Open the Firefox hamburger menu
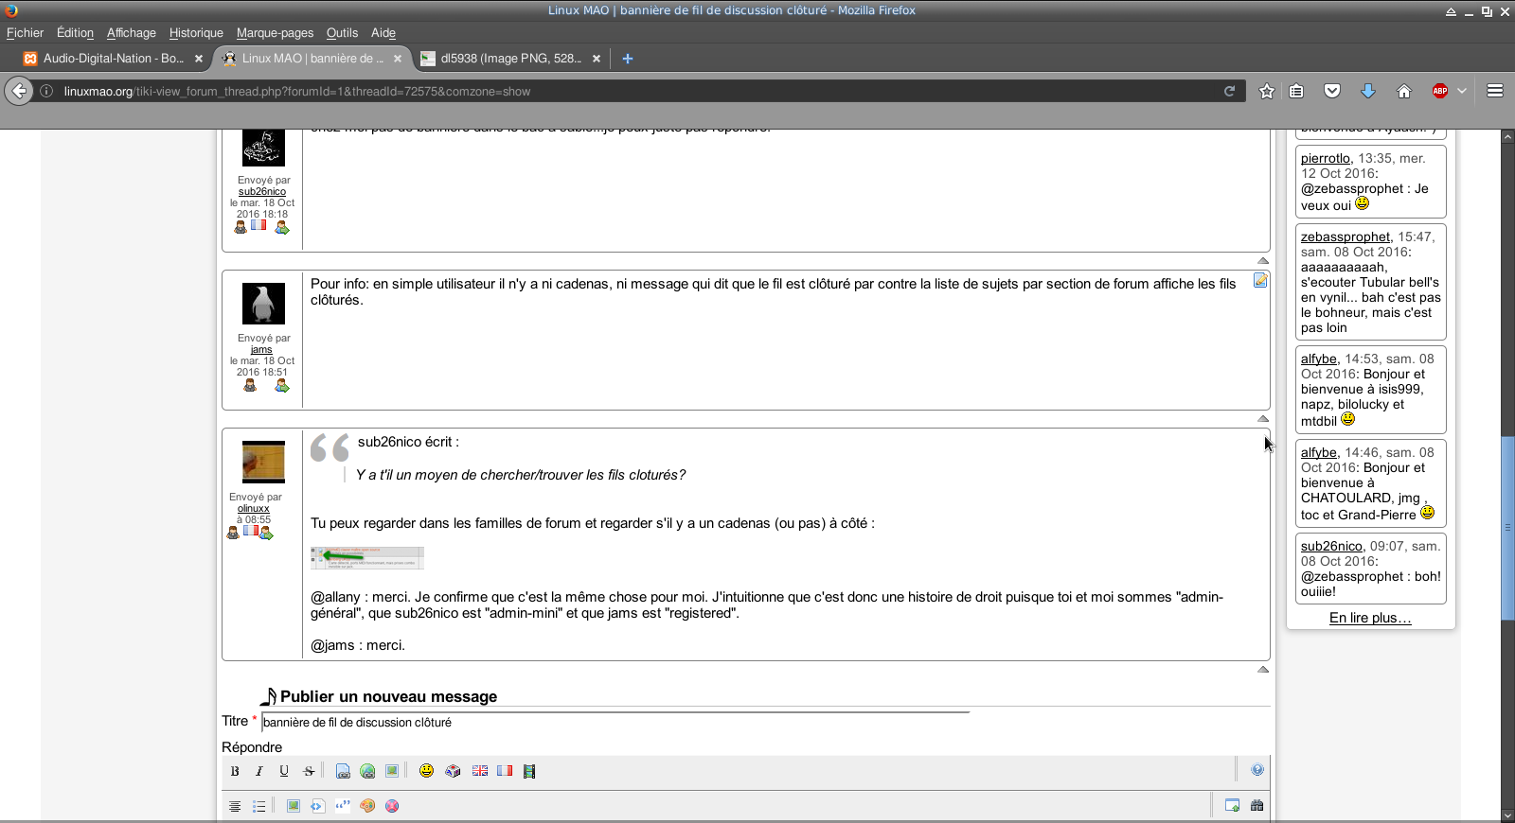1515x823 pixels. (1495, 91)
